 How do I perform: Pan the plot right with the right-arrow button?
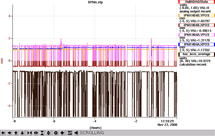[x=9, y=133]
